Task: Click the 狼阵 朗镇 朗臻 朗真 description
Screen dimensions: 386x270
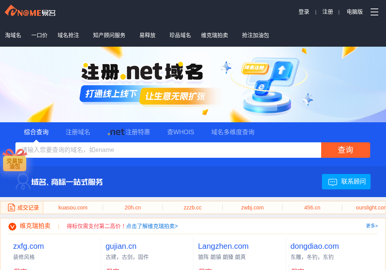Action: pos(222,257)
